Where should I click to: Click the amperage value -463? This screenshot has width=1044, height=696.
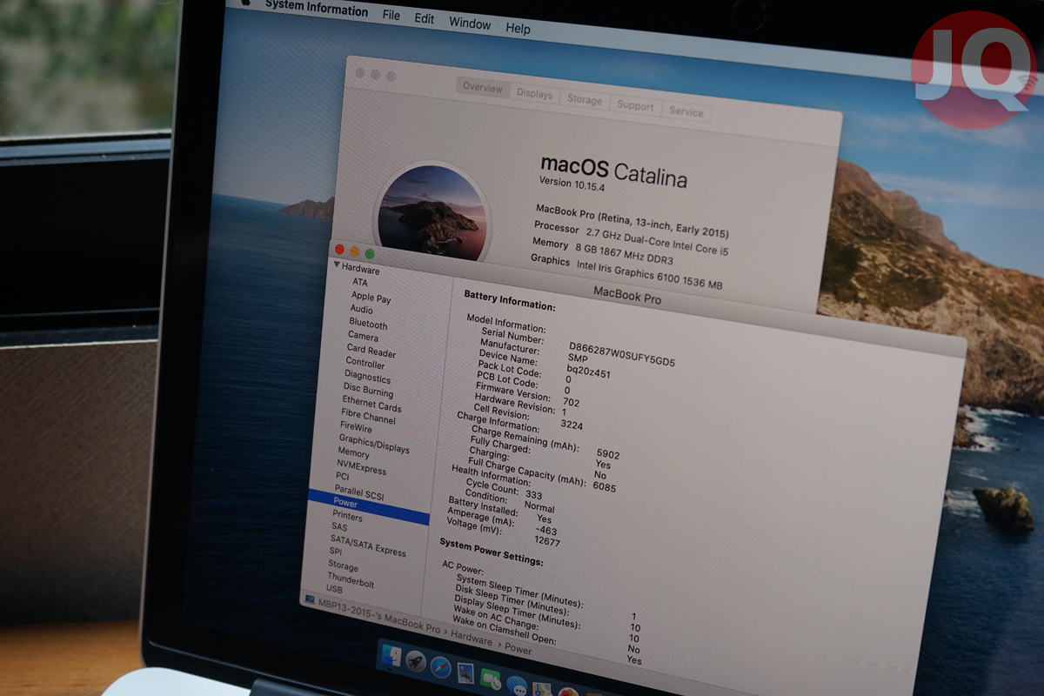(546, 529)
